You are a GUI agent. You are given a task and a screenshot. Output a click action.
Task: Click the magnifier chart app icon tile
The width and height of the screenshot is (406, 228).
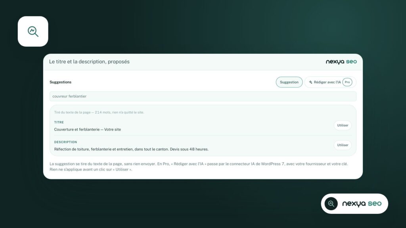[33, 32]
